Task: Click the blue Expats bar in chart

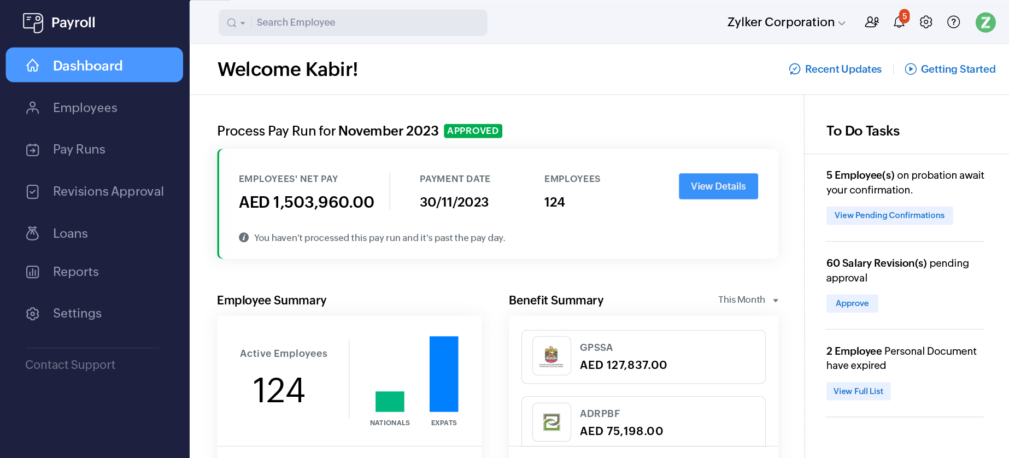Action: (443, 374)
